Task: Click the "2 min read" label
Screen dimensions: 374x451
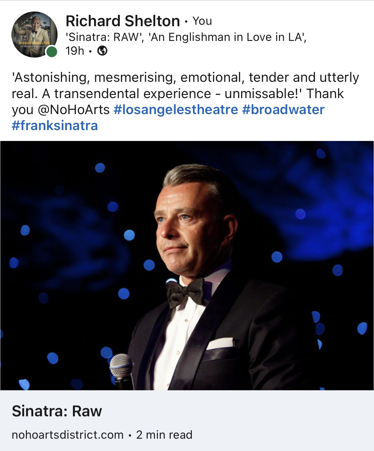Action: point(164,435)
